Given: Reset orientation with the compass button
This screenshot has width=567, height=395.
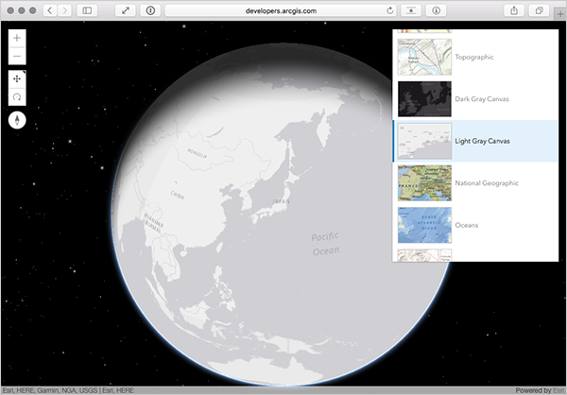Looking at the screenshot, I should pyautogui.click(x=17, y=120).
